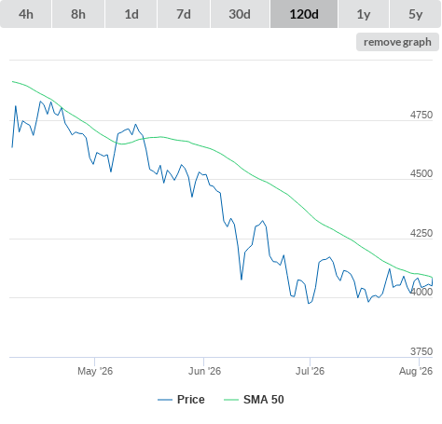Switch chart to 30d range
Viewport: 442px width, 424px height.
(x=240, y=14)
